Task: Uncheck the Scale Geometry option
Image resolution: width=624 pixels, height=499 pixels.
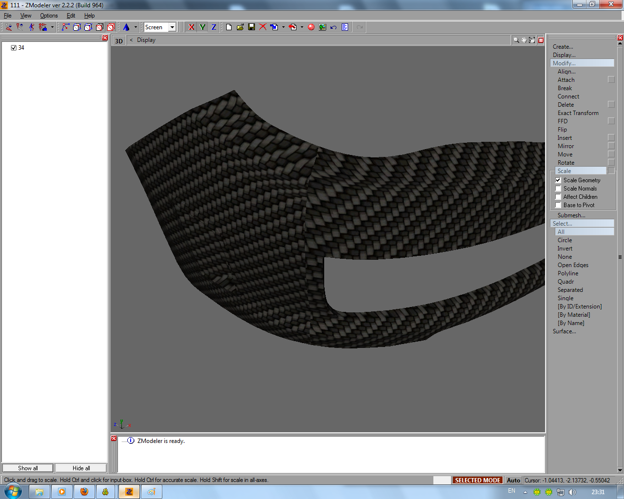Action: click(558, 180)
